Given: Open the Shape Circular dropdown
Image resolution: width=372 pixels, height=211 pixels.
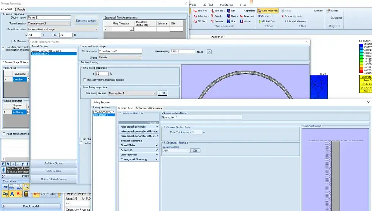Looking at the screenshot, I should [x=140, y=57].
